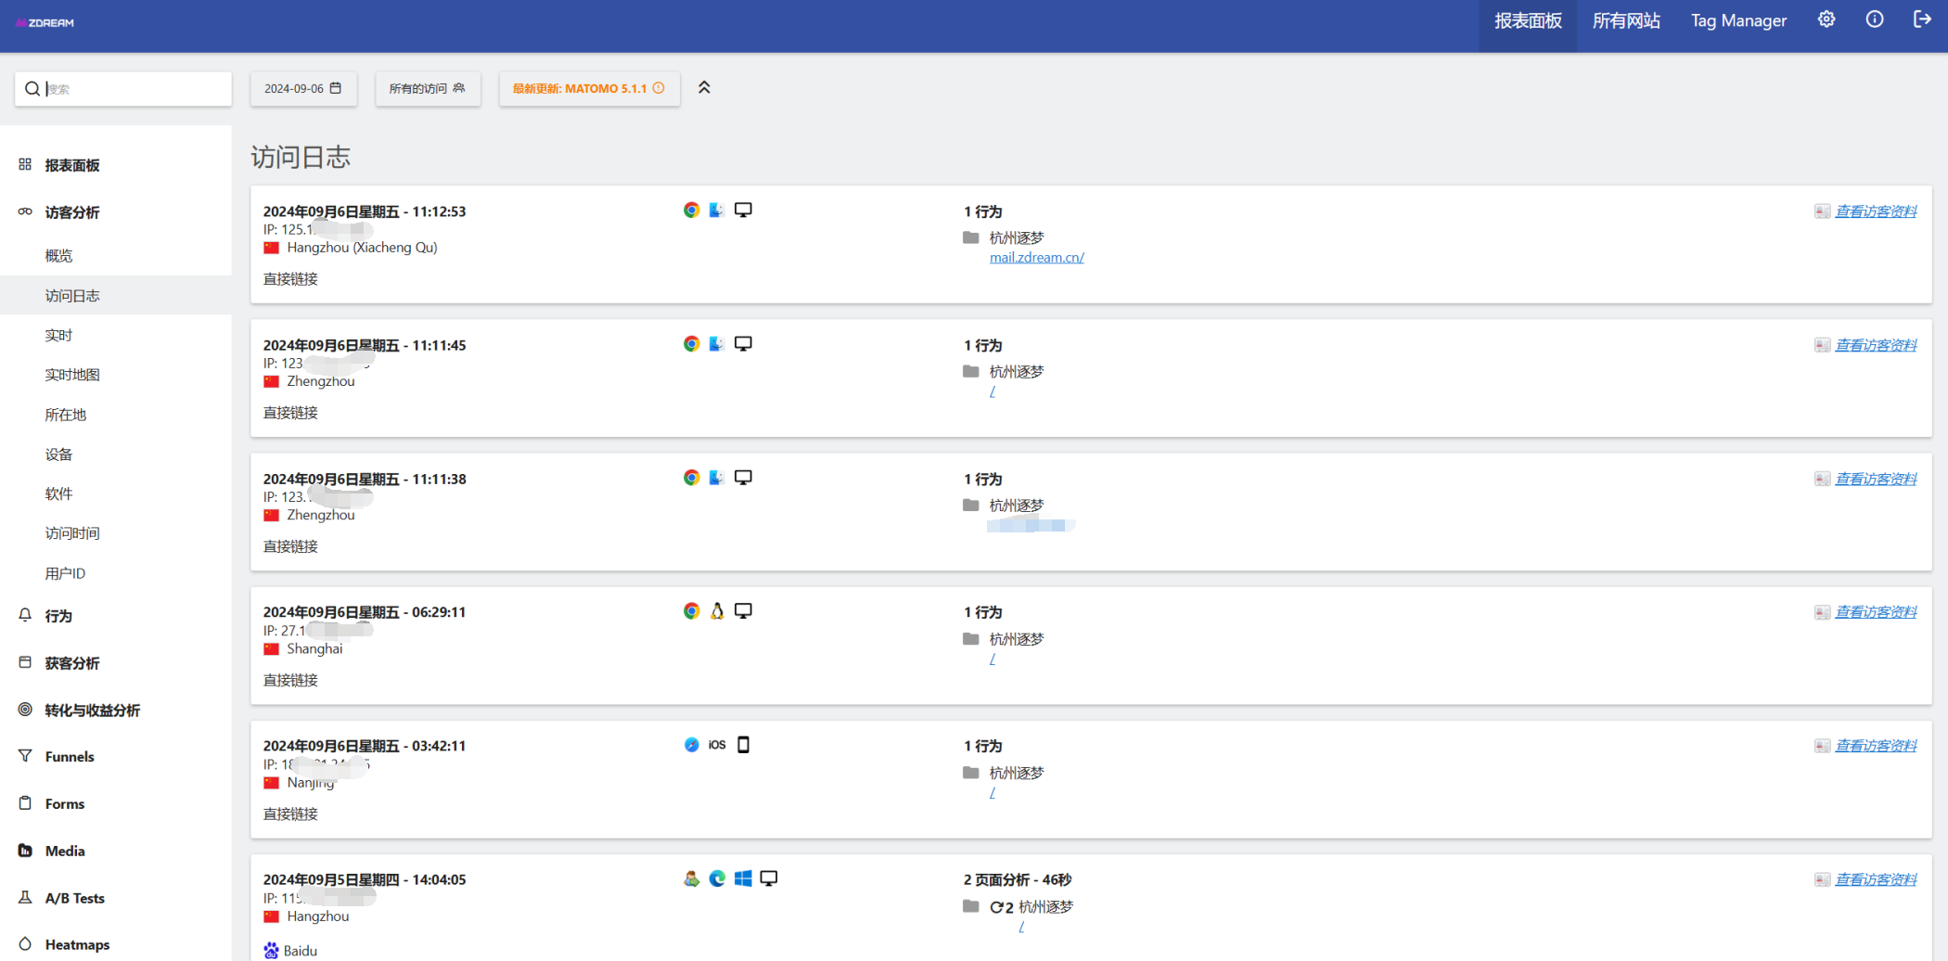The height and width of the screenshot is (961, 1948).
Task: Expand the 行为 sidebar section
Action: (x=58, y=616)
